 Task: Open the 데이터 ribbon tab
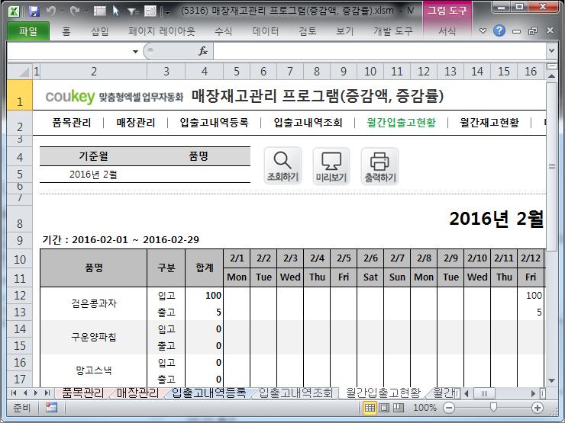pyautogui.click(x=266, y=31)
